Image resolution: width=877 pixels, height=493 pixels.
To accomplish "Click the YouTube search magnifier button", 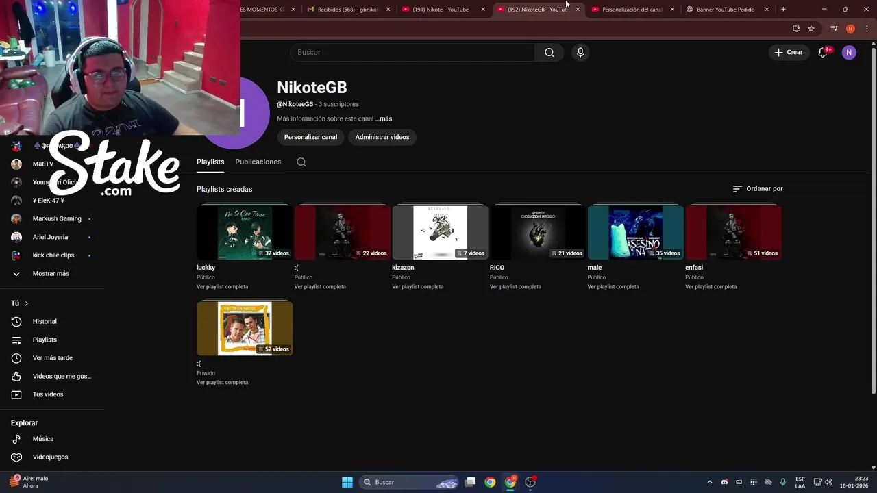I will click(x=549, y=52).
